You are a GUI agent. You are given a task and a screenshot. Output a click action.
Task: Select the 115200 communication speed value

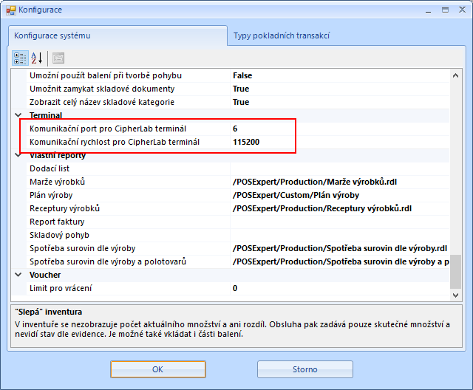point(340,142)
